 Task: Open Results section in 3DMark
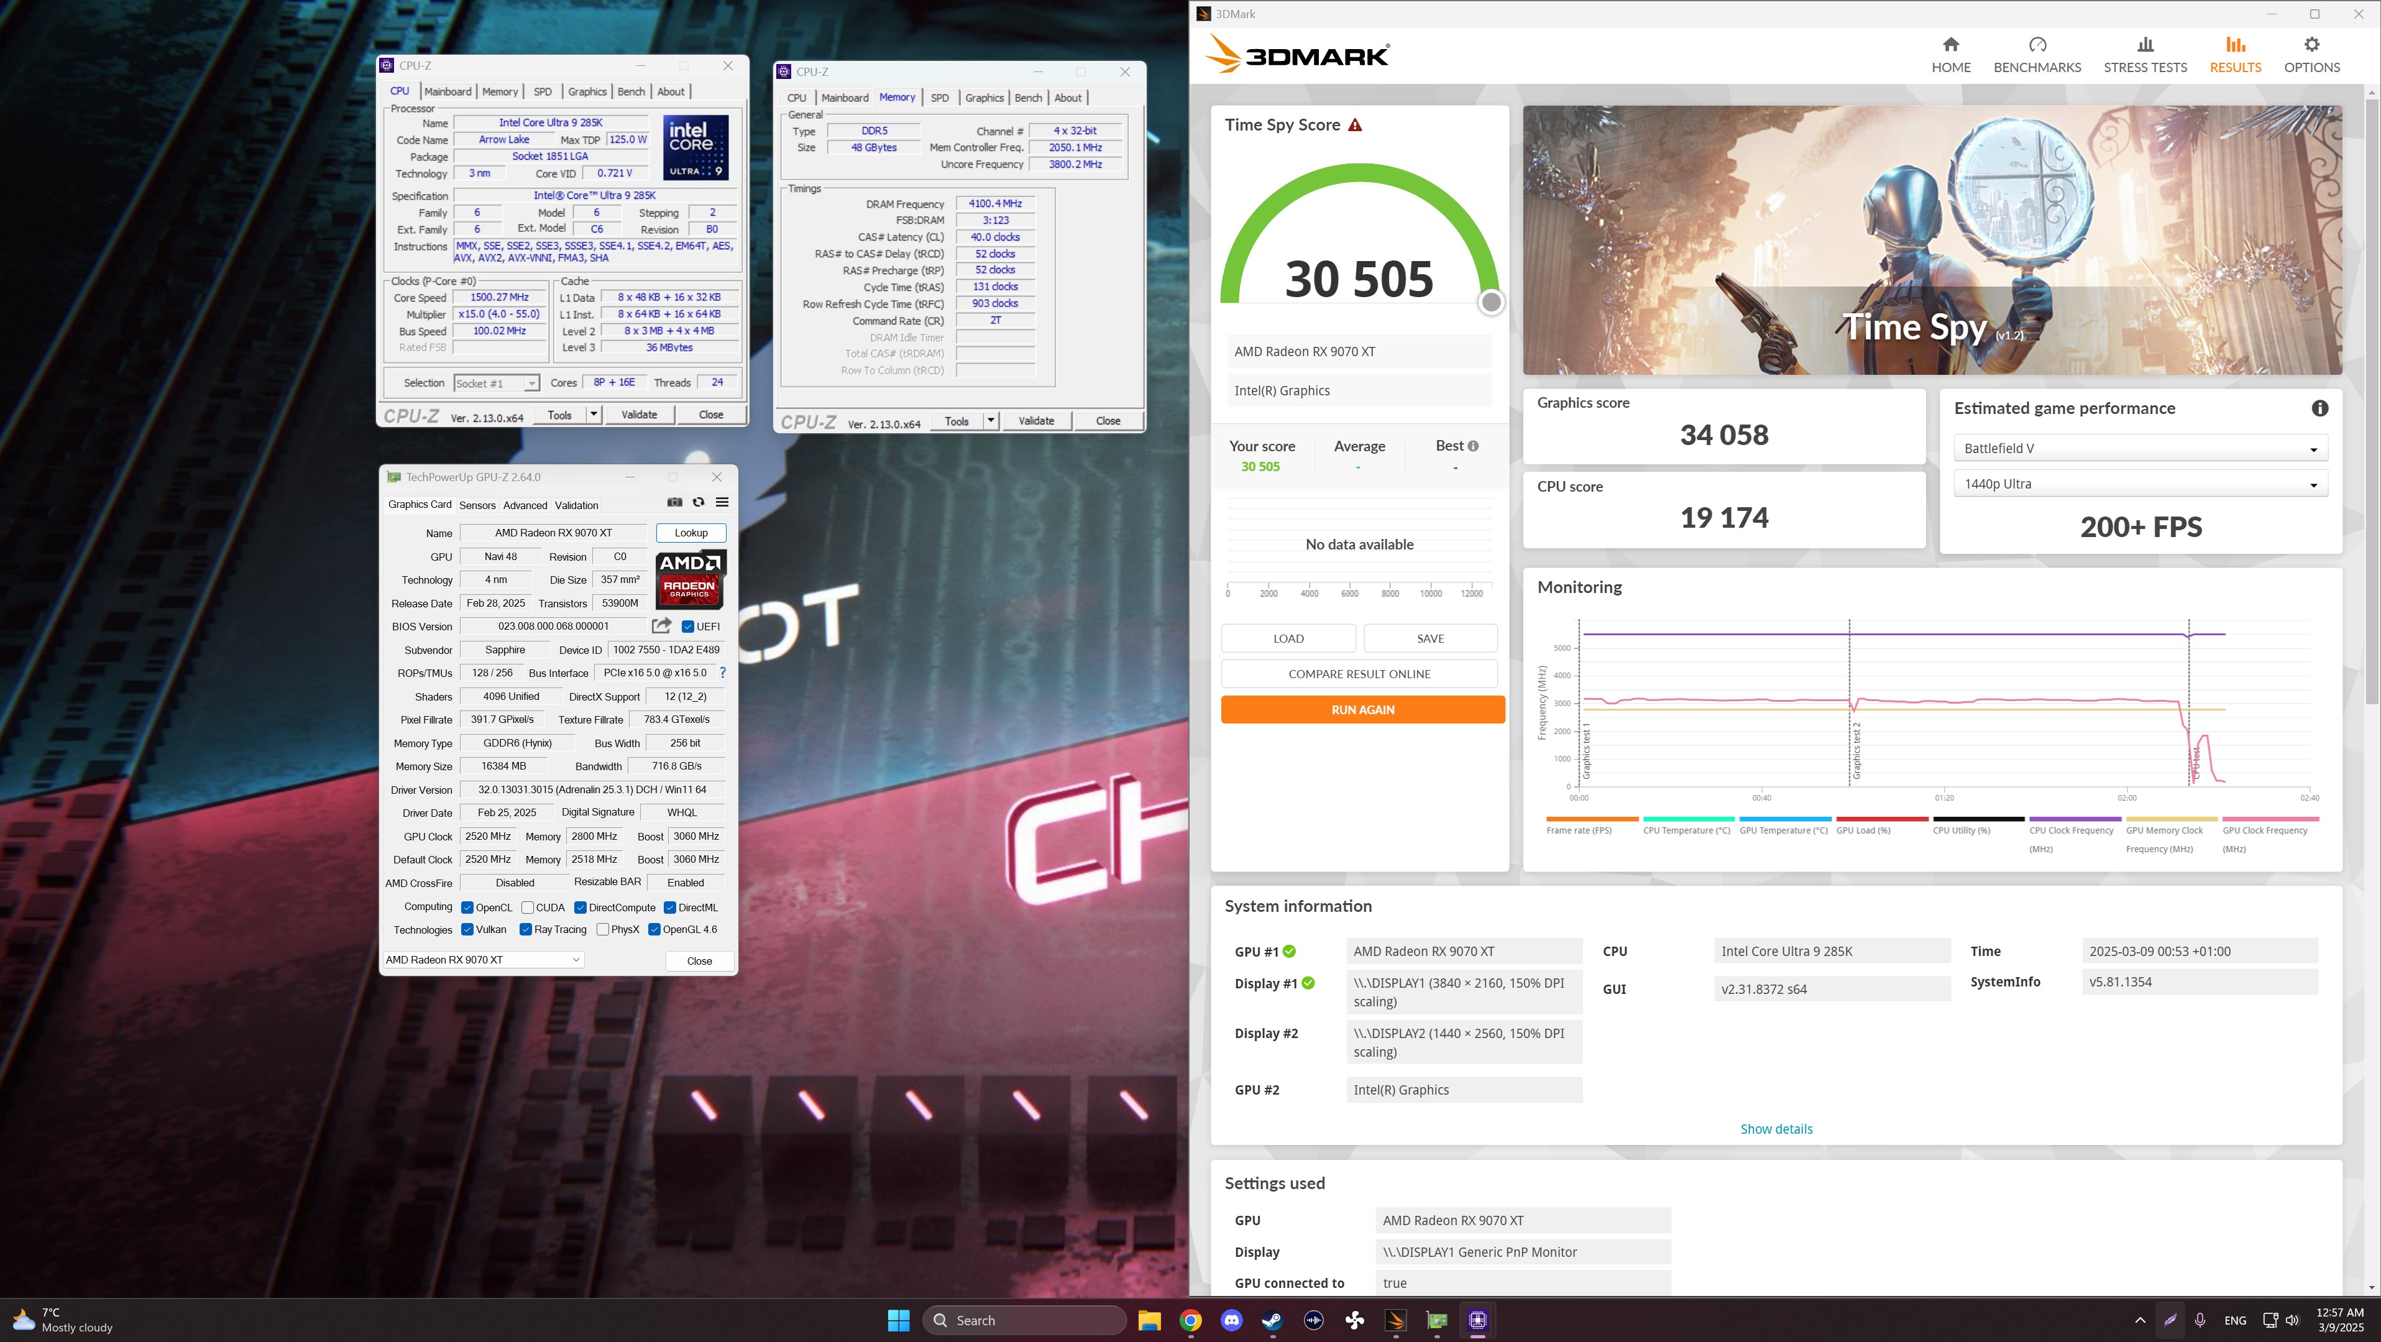[2235, 55]
